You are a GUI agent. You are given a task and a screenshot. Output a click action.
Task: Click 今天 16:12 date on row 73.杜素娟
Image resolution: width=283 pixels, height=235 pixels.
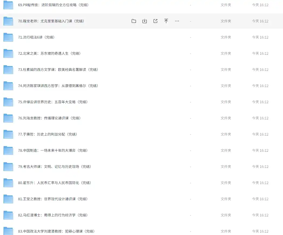[260, 70]
